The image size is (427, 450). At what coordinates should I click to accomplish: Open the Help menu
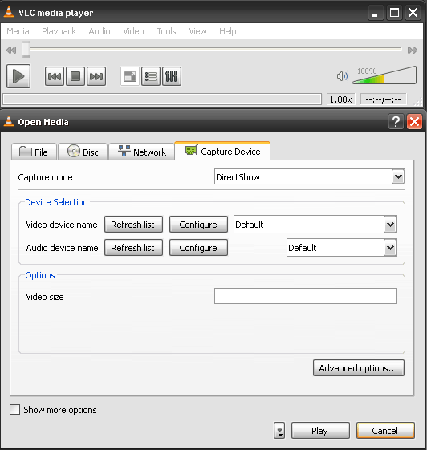tap(228, 31)
